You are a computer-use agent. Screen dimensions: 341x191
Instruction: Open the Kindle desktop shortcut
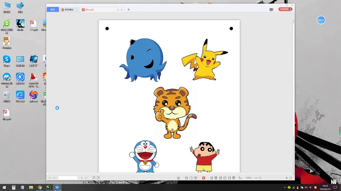click(20, 25)
